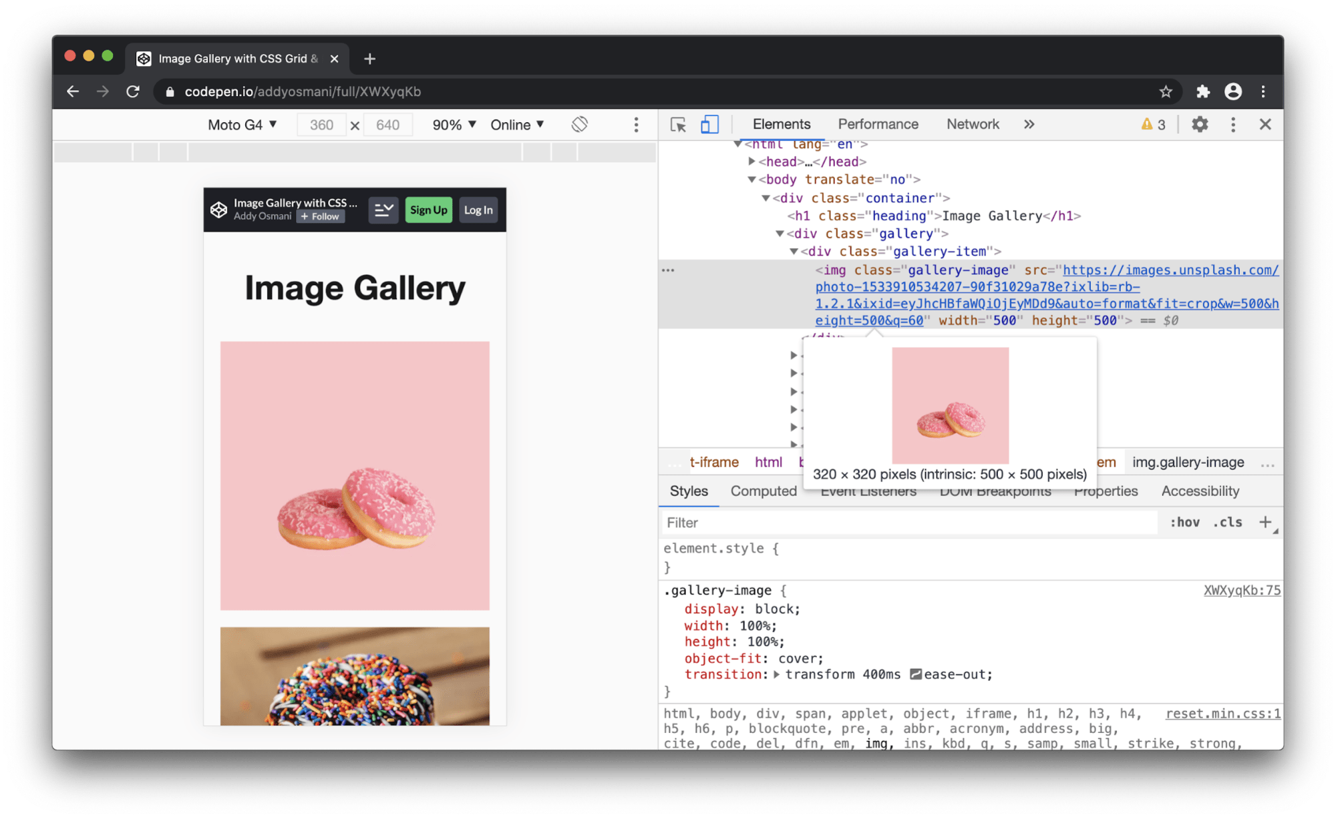The height and width of the screenshot is (819, 1336).
Task: Open the Computed styles tab
Action: point(764,491)
